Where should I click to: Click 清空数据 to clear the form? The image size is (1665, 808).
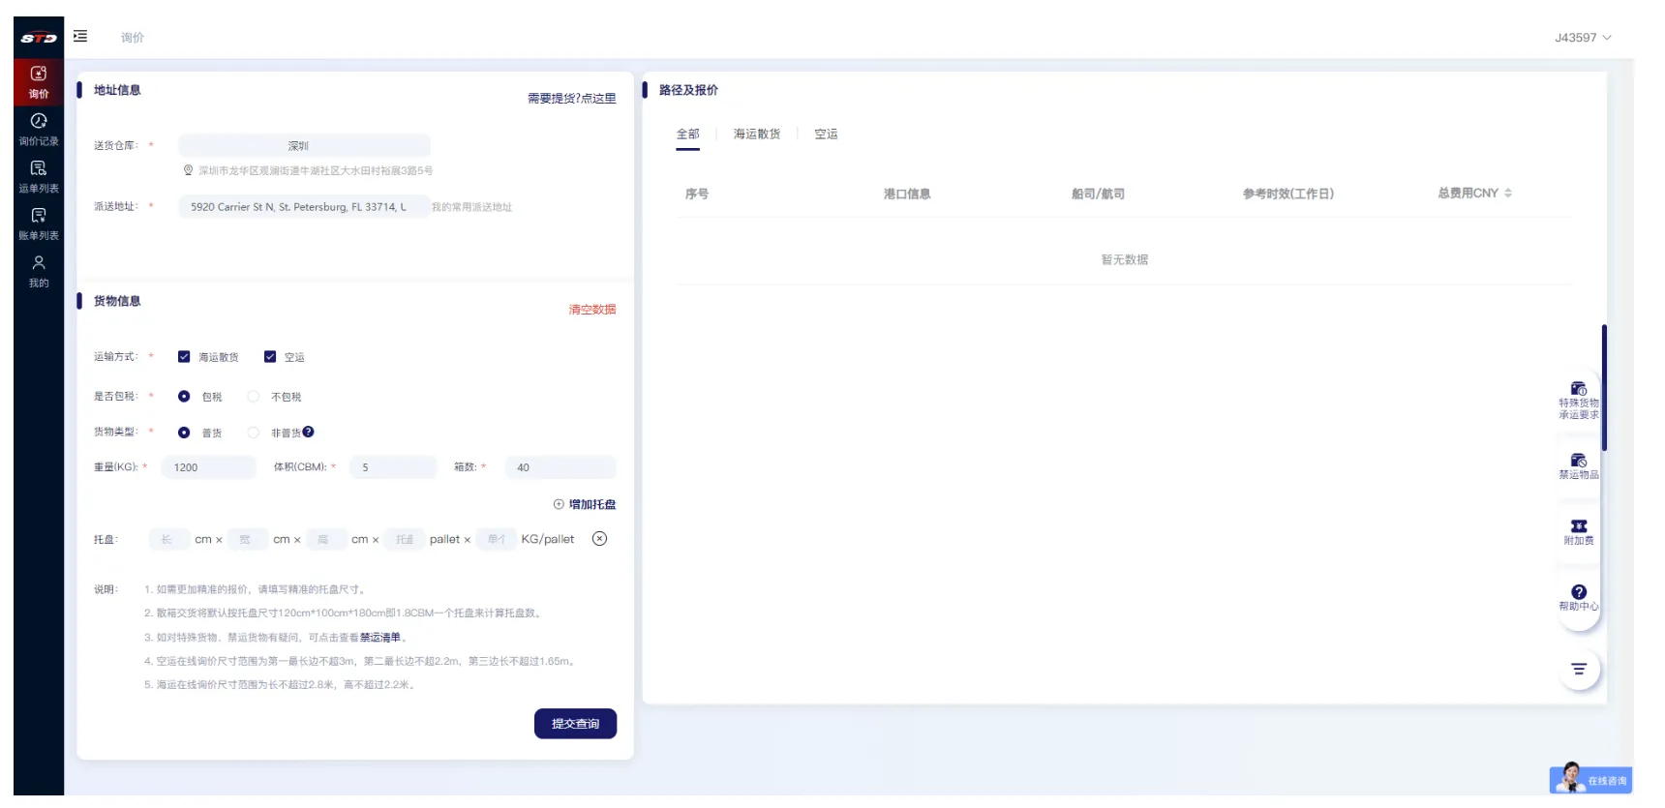pos(592,310)
